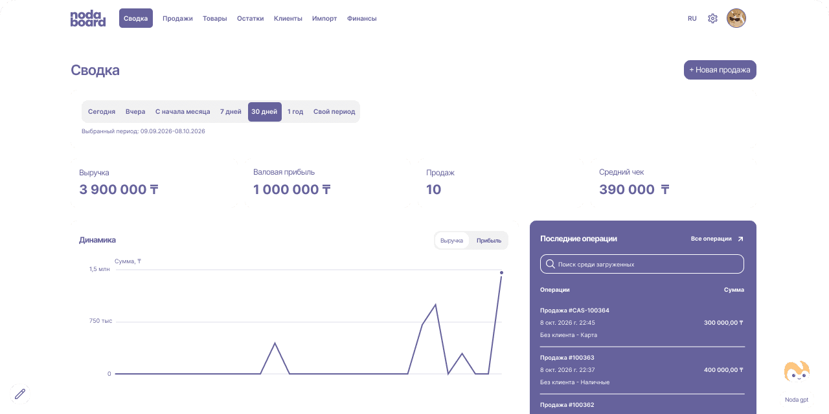
Task: Click the Продаж 10 card
Action: pos(501,182)
